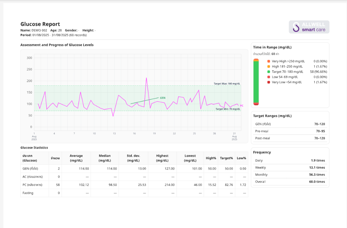Select the GEN trend line label
347x228 pixels.
(163, 98)
